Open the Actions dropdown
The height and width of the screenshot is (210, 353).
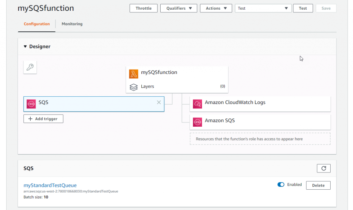coord(216,8)
